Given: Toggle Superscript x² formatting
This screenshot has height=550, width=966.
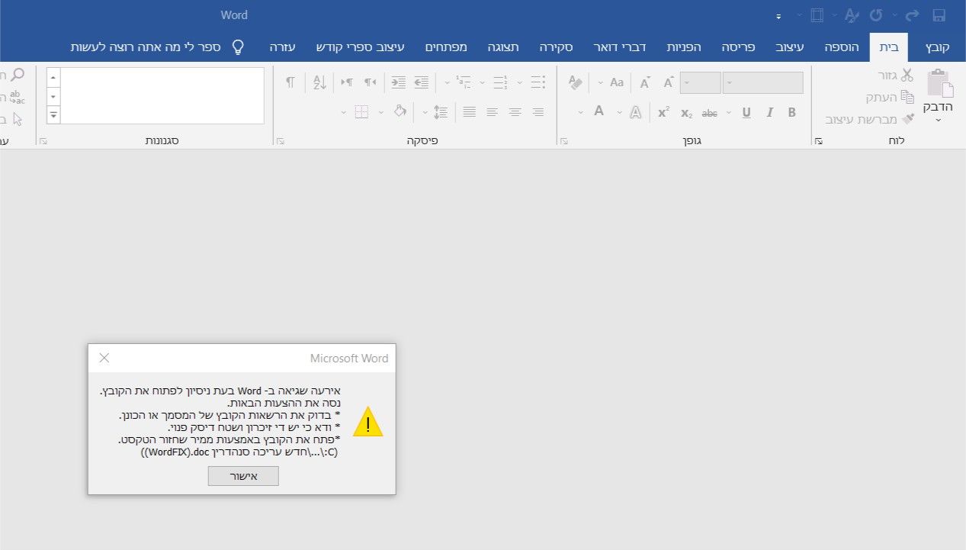Looking at the screenshot, I should click(663, 112).
